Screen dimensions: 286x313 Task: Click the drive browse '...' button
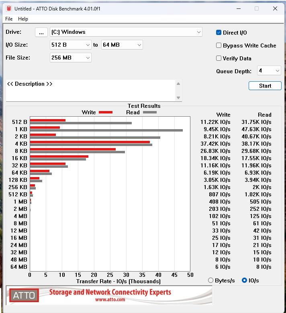41,32
